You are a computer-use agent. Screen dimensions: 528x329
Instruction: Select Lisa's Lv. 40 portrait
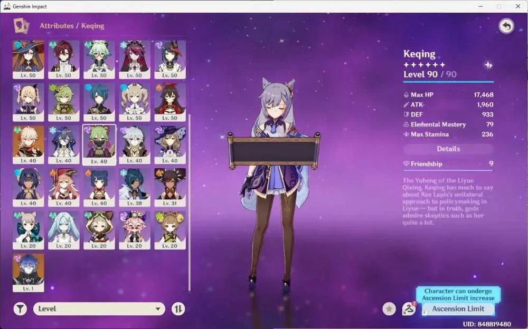click(170, 145)
